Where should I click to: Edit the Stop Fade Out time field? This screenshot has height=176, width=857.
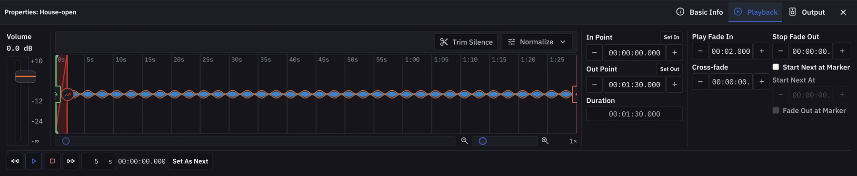[811, 51]
